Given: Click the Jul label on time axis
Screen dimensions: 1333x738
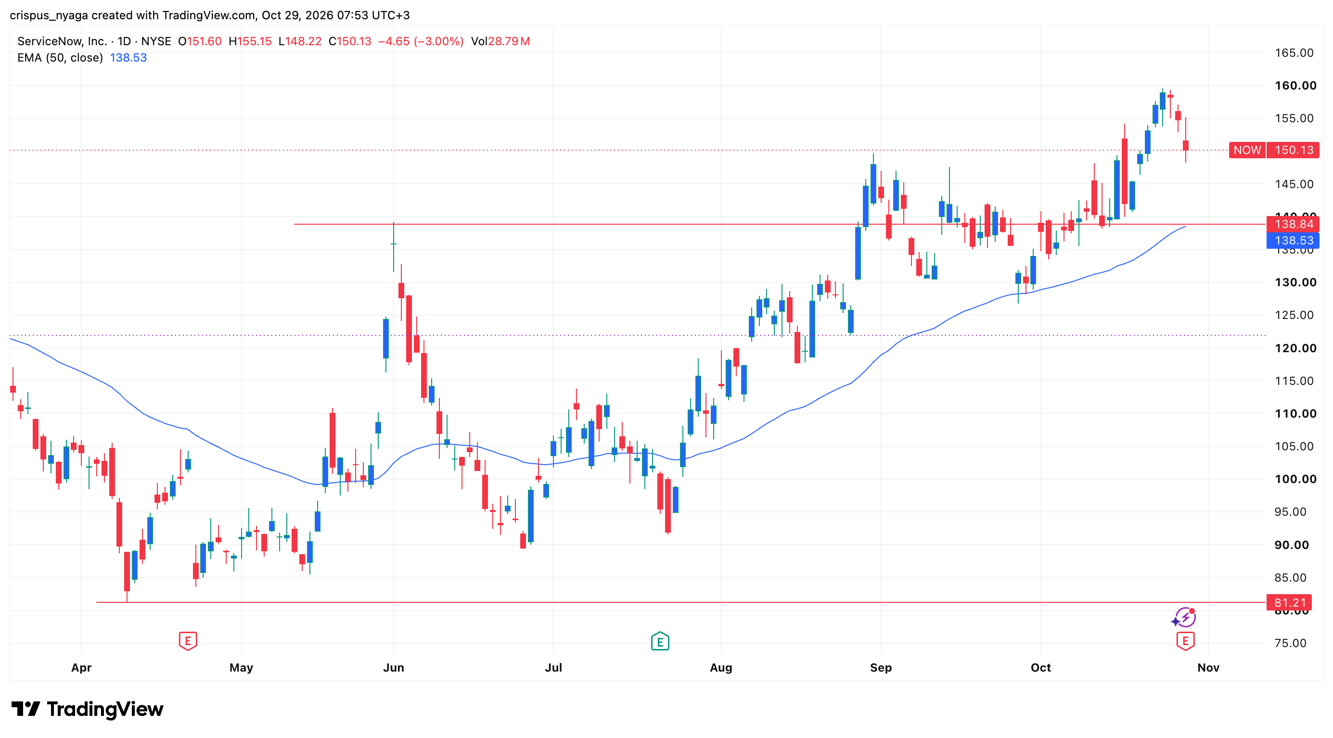Looking at the screenshot, I should tap(553, 668).
